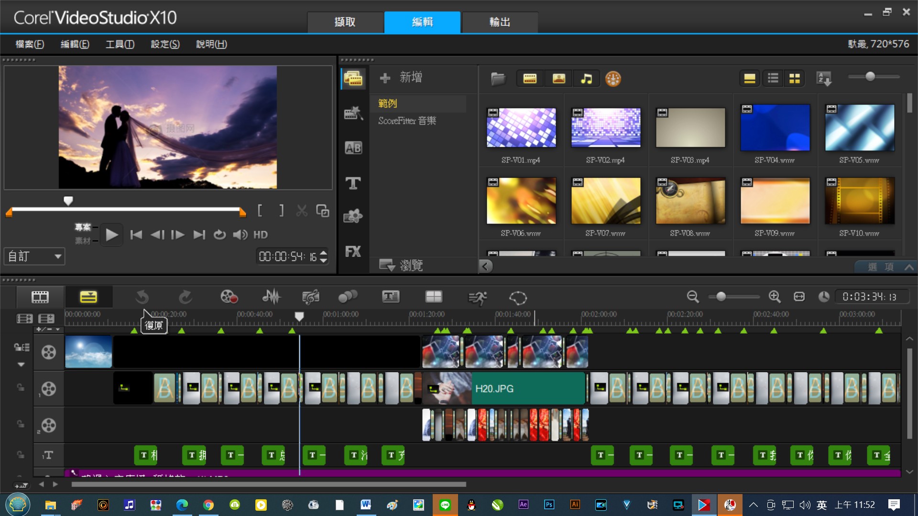Open the auto music tool
This screenshot has width=918, height=516.
coord(311,297)
